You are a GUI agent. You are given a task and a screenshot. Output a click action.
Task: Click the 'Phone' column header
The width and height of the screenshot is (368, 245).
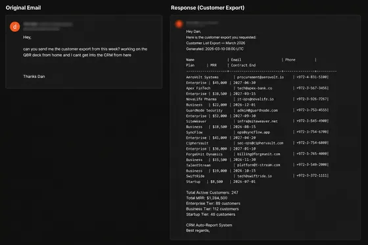coord(290,60)
